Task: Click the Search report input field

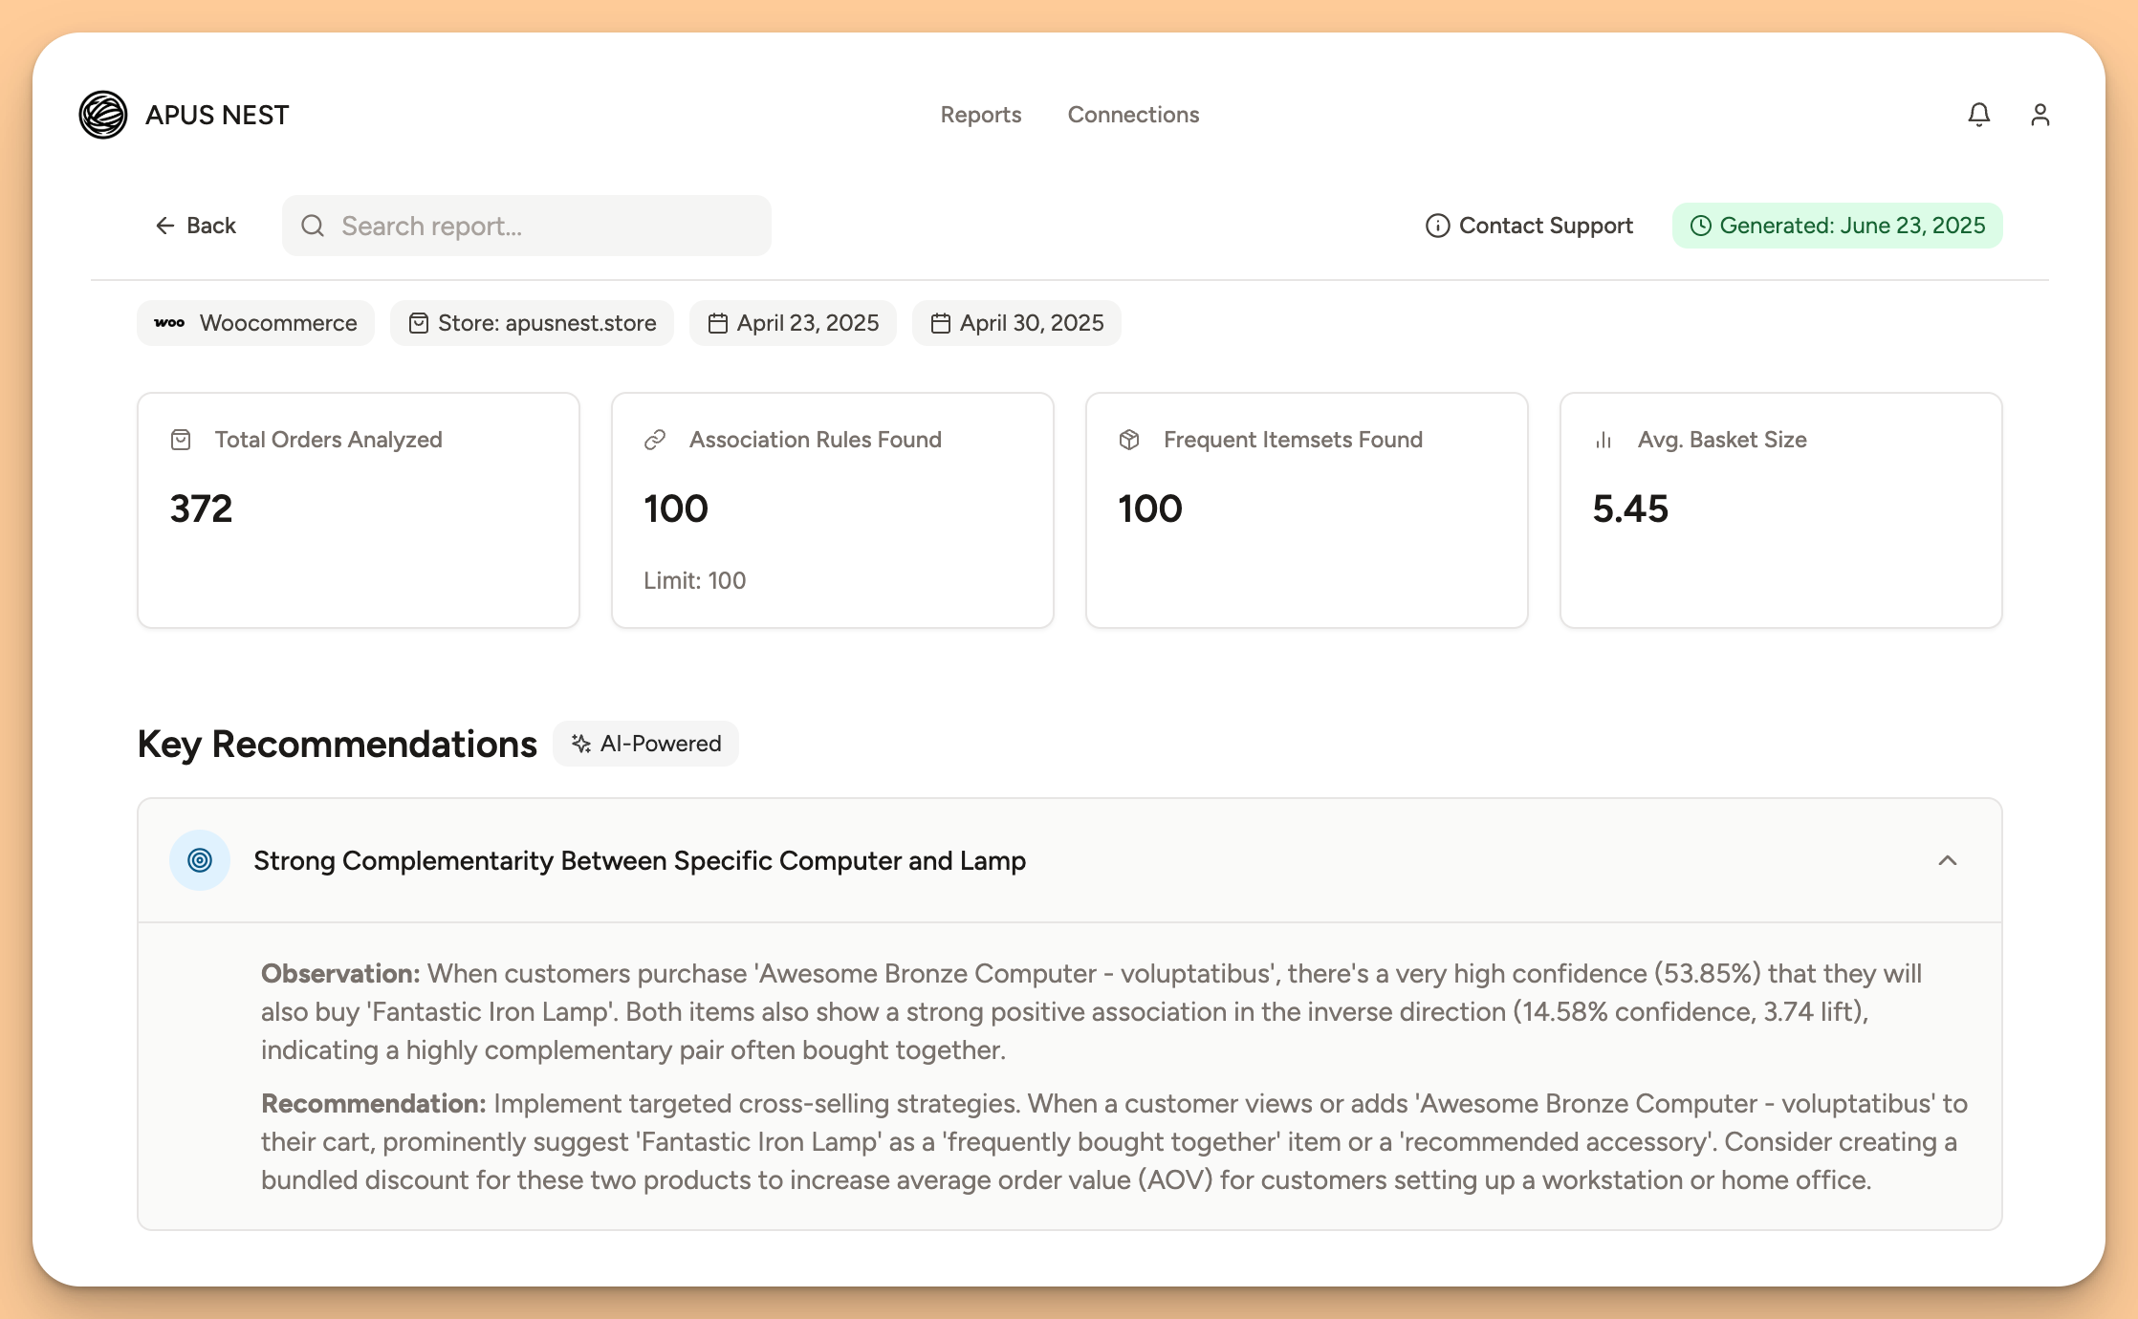Action: coord(526,226)
